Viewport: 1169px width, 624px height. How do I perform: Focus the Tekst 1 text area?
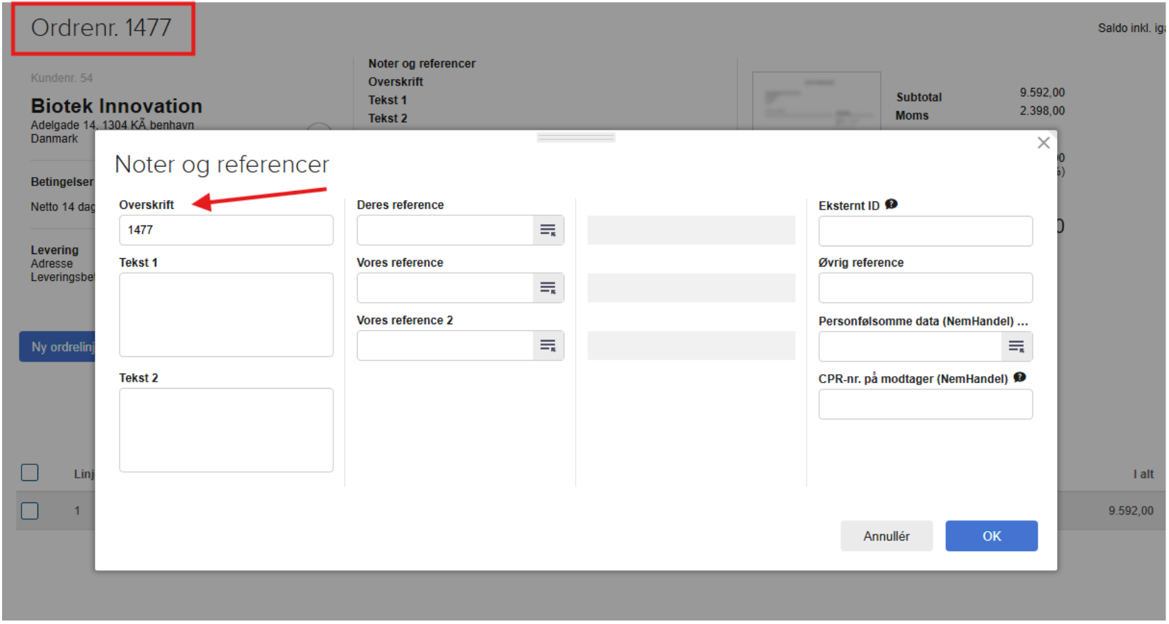(x=226, y=314)
